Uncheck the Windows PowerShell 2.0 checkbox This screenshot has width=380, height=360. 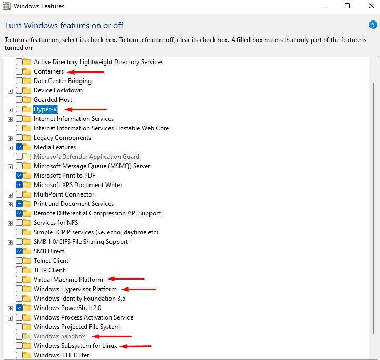(x=19, y=308)
